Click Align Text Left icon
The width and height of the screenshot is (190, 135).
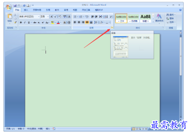tap(75, 22)
